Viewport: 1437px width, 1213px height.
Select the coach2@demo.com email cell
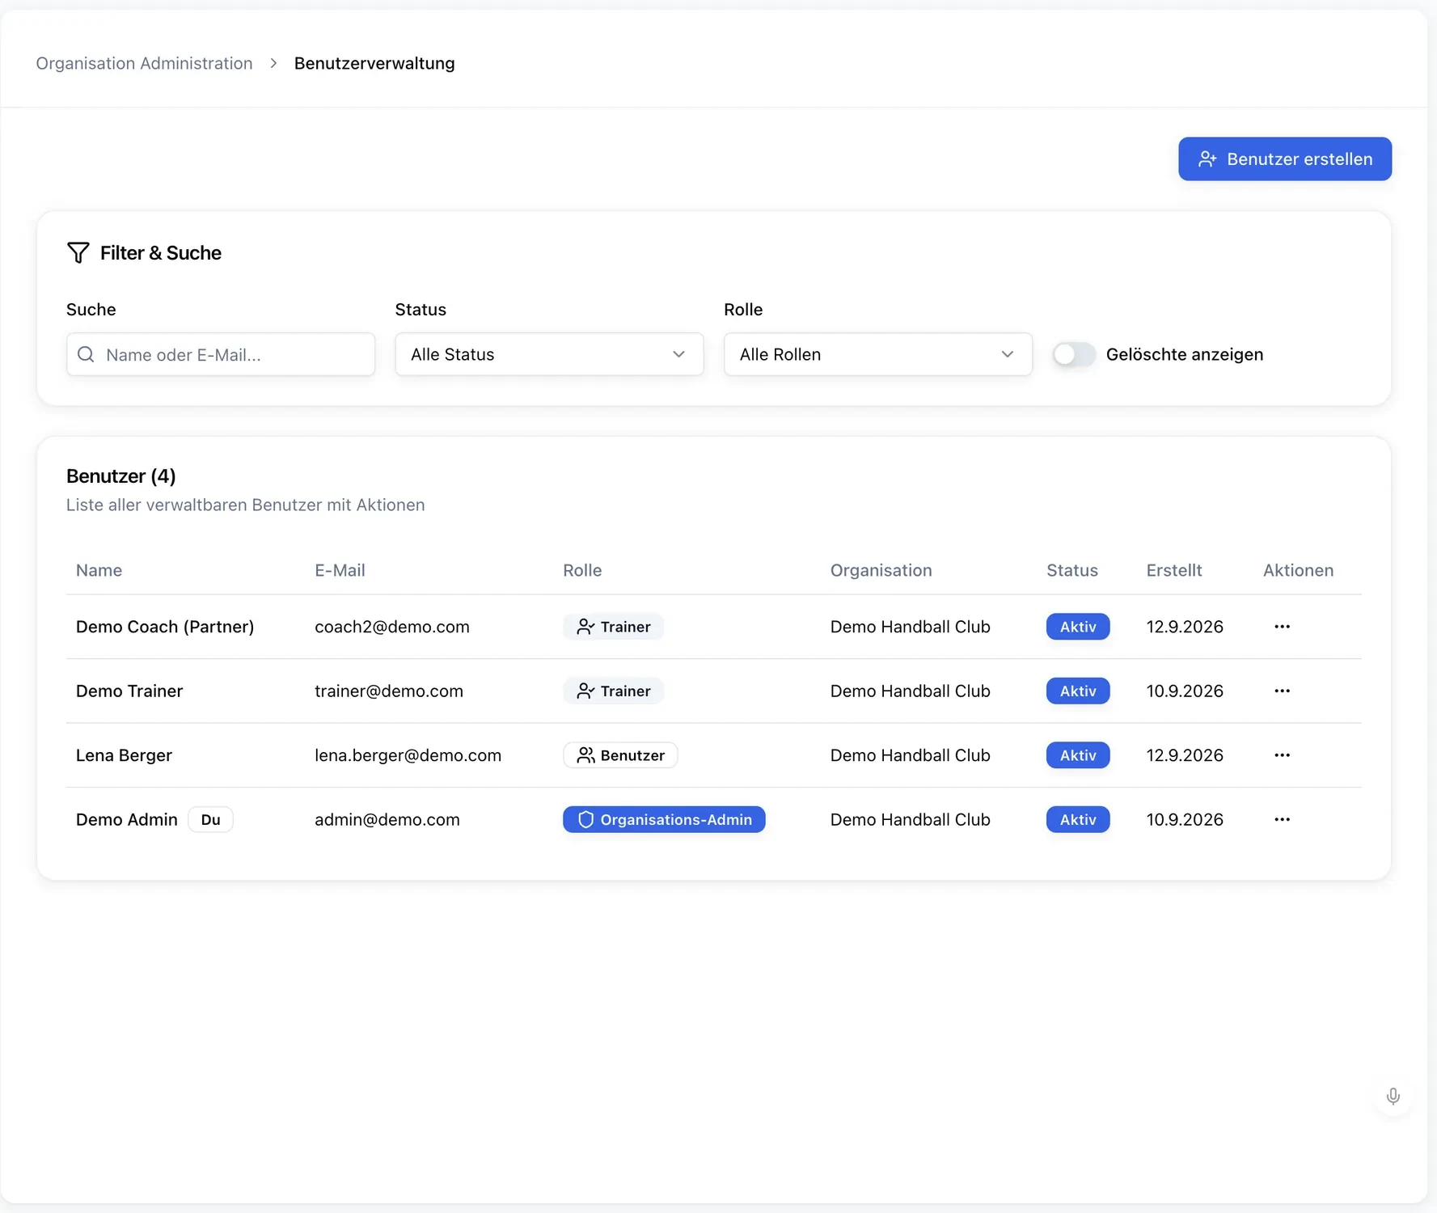point(391,627)
